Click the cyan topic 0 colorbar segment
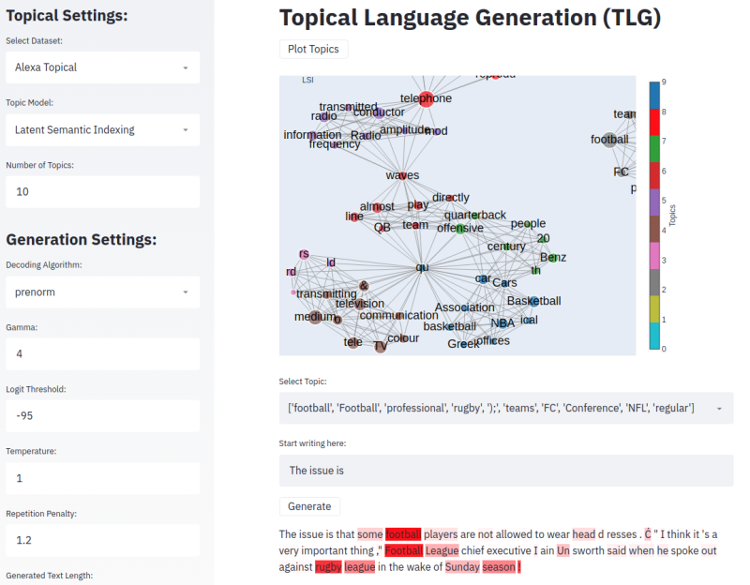 pos(654,336)
